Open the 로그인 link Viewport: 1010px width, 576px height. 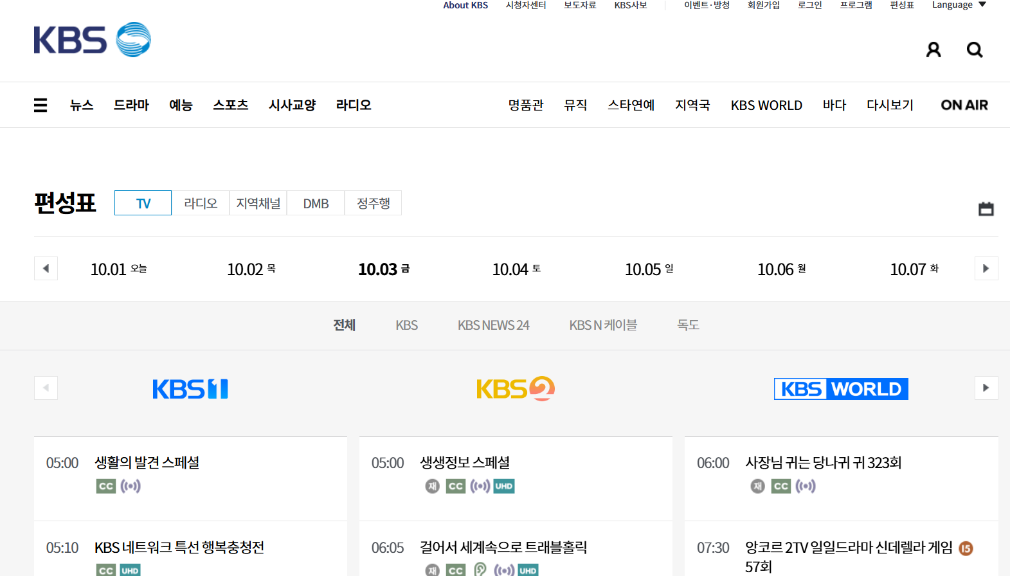pyautogui.click(x=810, y=5)
